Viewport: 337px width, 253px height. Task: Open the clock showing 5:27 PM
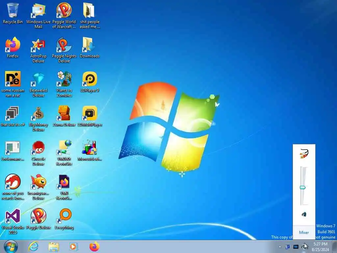tap(321, 247)
